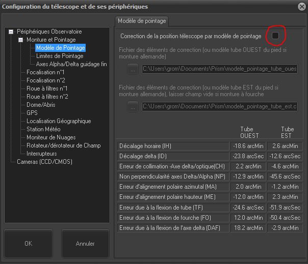Select Limites de Pointage tree item
This screenshot has width=308, height=264.
(60, 56)
